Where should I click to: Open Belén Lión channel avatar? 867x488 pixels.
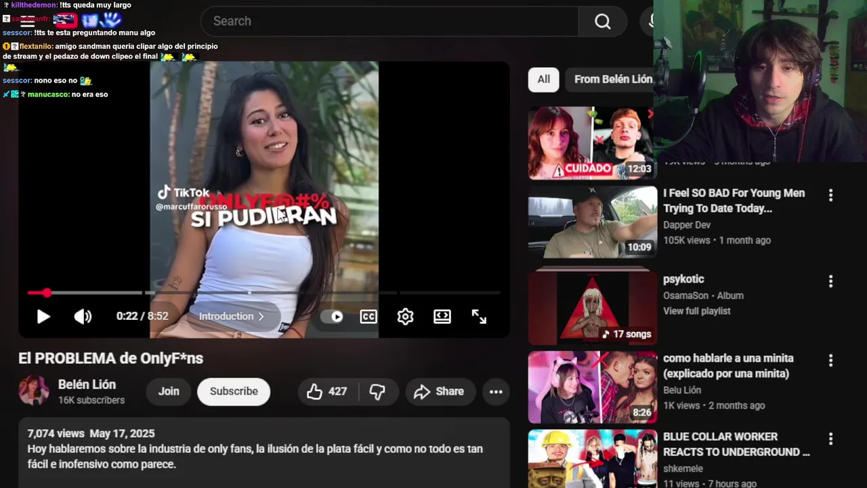(x=33, y=390)
